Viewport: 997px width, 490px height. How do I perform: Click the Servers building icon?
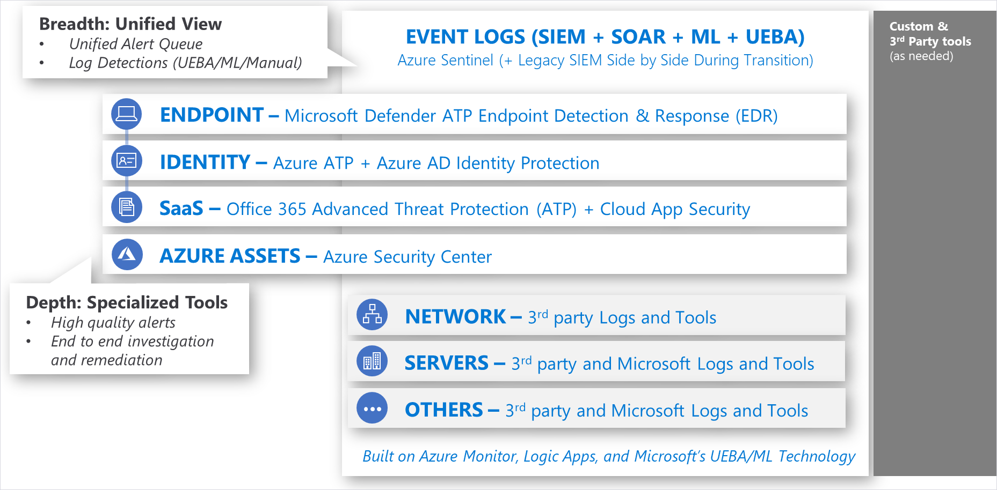[x=372, y=361]
